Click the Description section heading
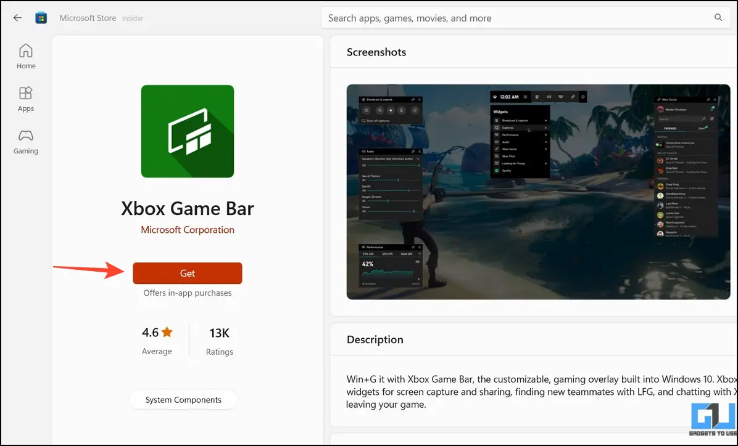The width and height of the screenshot is (738, 446). point(375,339)
